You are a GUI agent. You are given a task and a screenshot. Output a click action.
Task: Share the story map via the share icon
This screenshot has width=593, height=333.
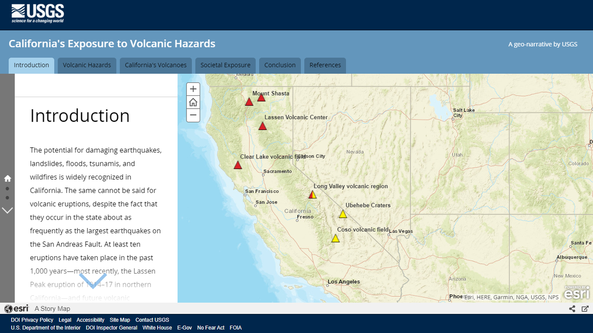572,308
